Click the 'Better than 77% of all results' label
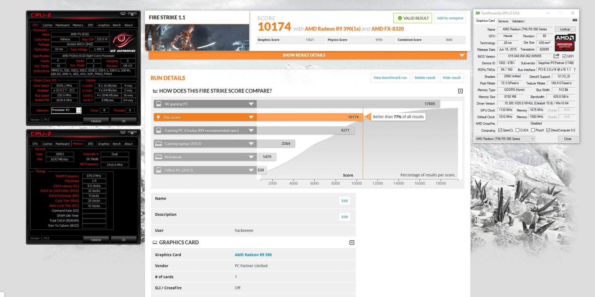Viewport: 595px width, 297px height. (x=398, y=117)
